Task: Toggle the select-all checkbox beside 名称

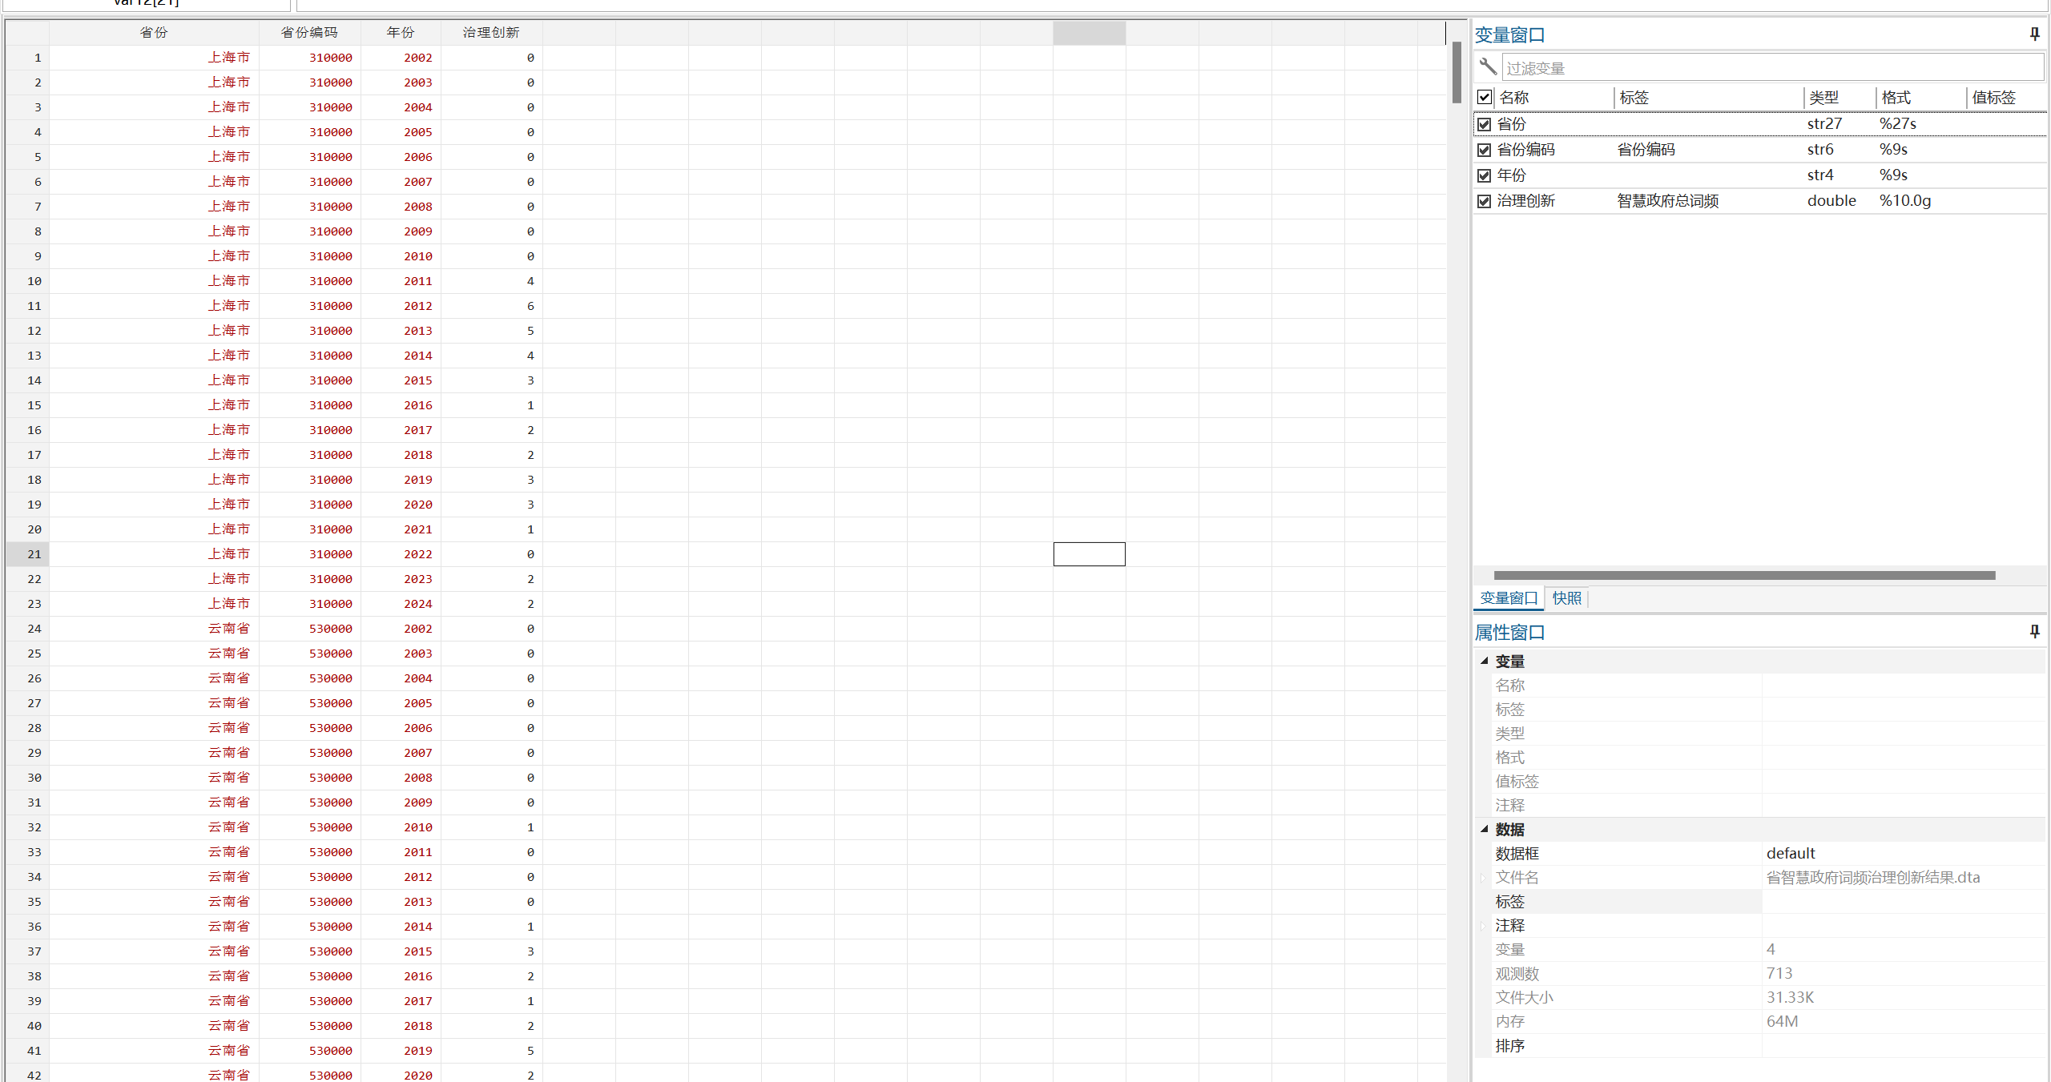Action: coord(1485,97)
